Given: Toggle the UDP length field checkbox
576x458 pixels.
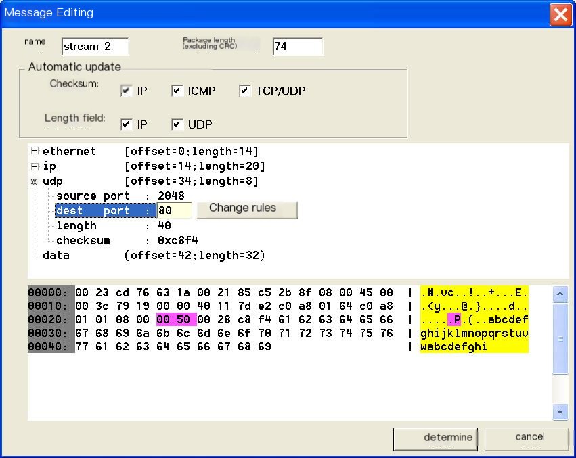Looking at the screenshot, I should click(177, 124).
